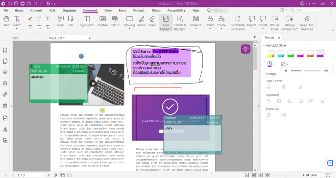This screenshot has height=178, width=336.
Task: Enable continuous facing view
Action: 267,175
